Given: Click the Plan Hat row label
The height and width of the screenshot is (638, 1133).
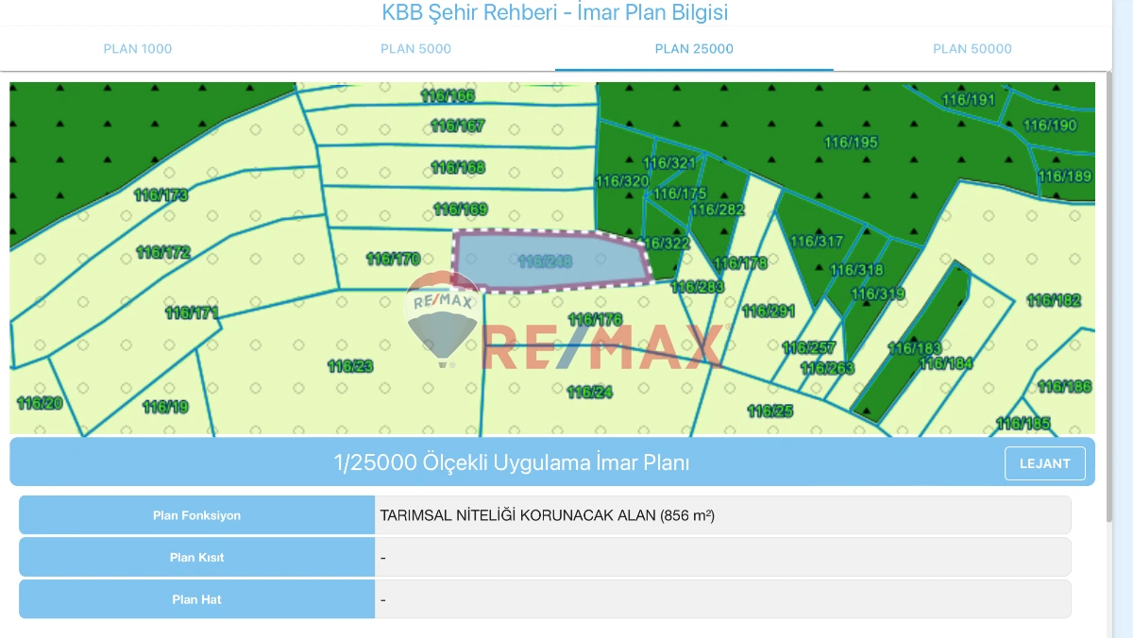Looking at the screenshot, I should point(196,599).
